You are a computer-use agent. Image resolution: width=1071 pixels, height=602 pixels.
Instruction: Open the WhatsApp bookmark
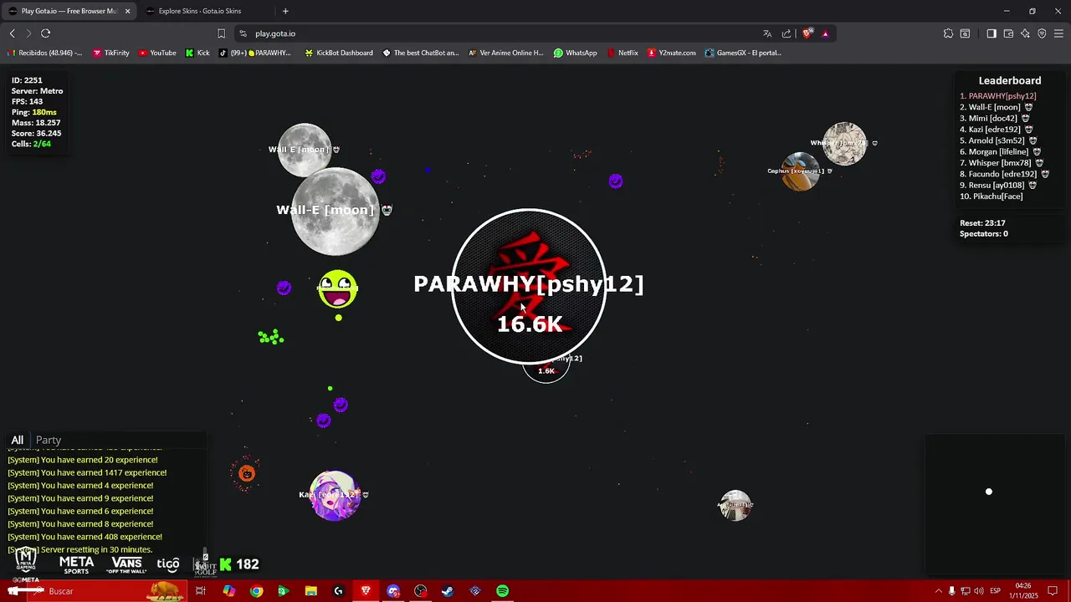575,53
